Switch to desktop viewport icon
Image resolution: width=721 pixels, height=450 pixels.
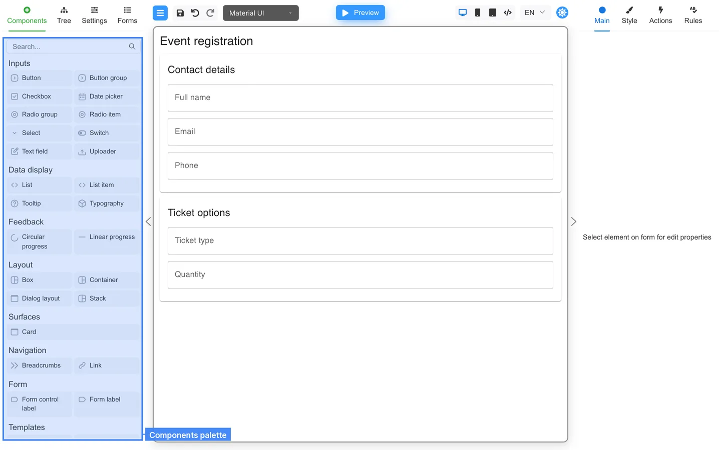pos(463,12)
